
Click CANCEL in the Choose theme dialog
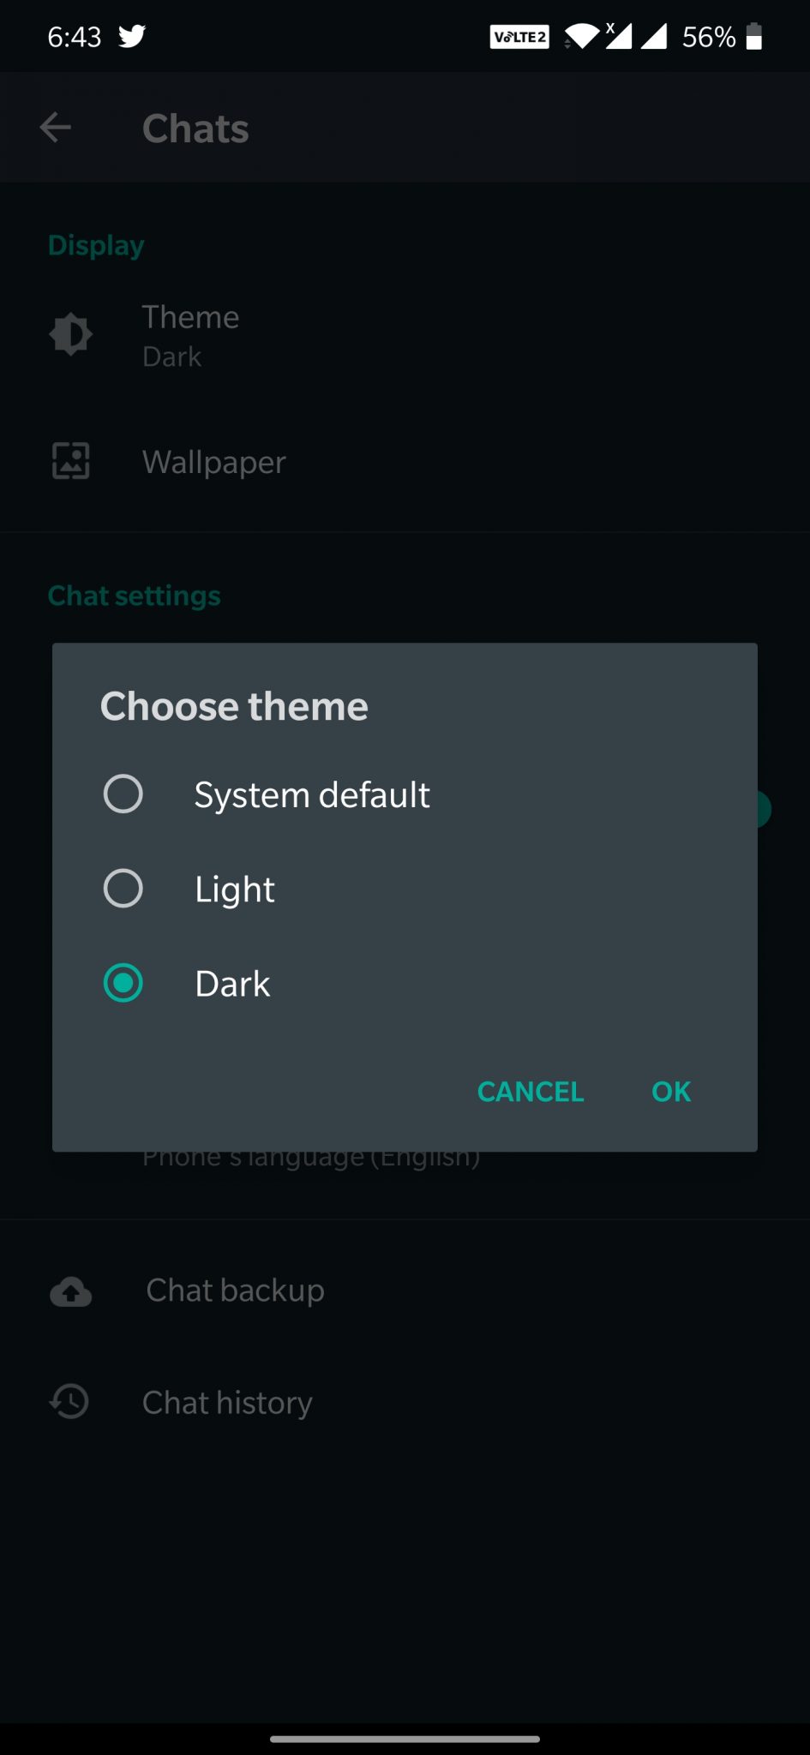click(531, 1092)
